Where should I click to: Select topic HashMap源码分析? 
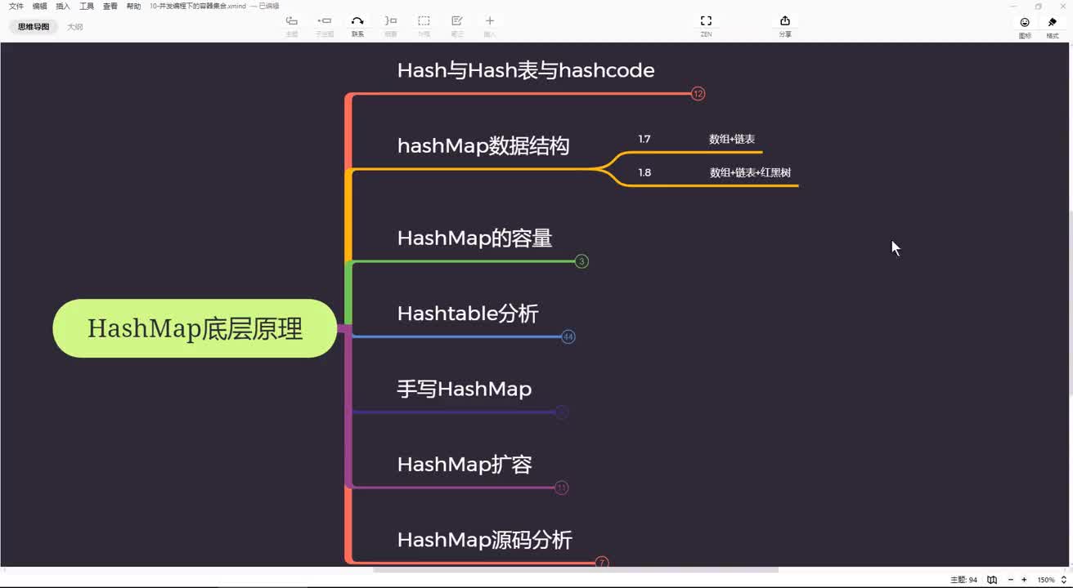click(x=484, y=540)
